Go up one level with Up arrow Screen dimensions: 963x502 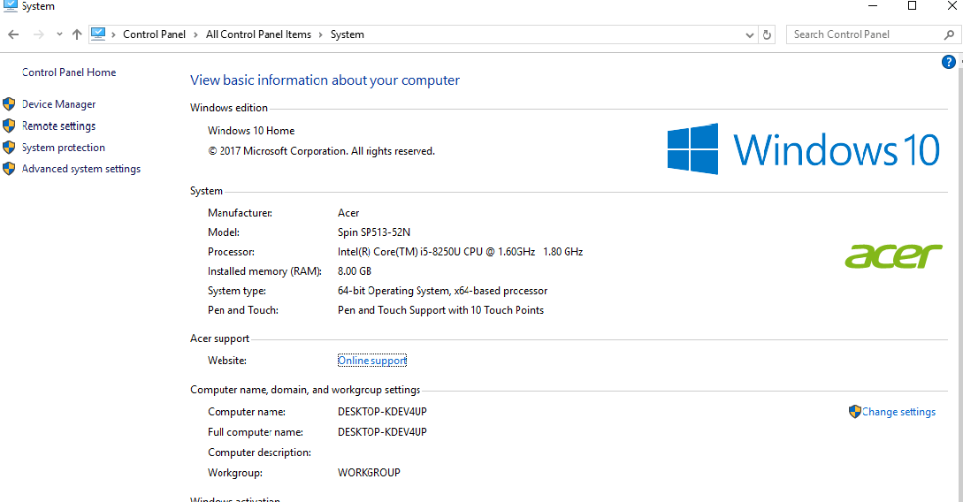coord(77,34)
